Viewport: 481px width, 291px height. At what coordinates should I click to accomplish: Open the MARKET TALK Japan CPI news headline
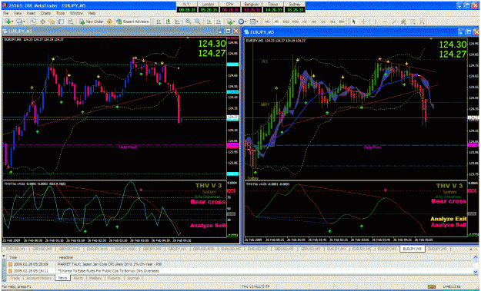109,264
